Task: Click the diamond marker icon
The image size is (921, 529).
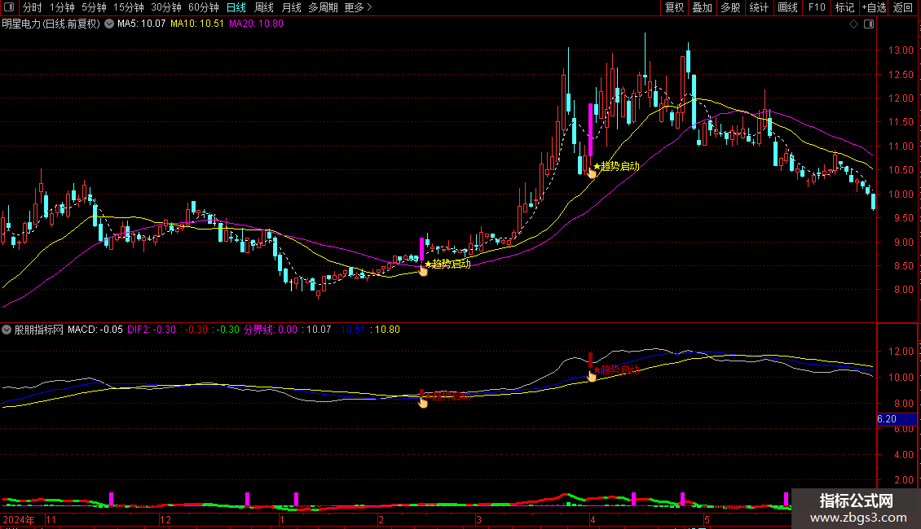Action: 854,24
